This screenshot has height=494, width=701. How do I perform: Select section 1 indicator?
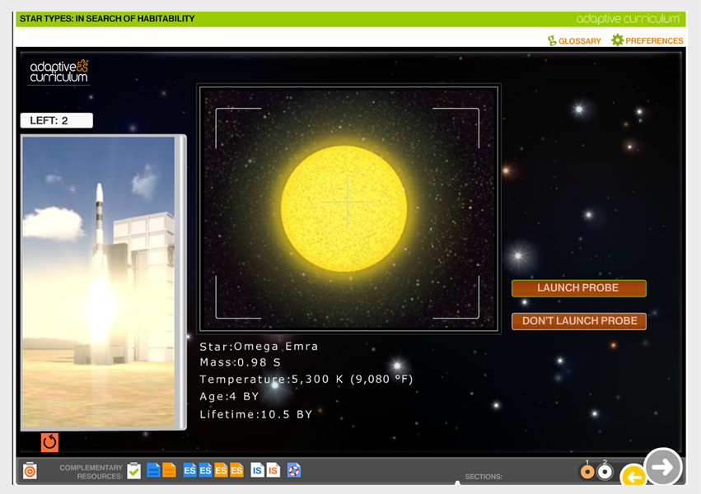point(587,472)
